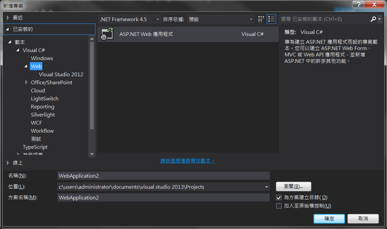
Task: Collapse the 已安裝的 section
Action: click(8, 29)
